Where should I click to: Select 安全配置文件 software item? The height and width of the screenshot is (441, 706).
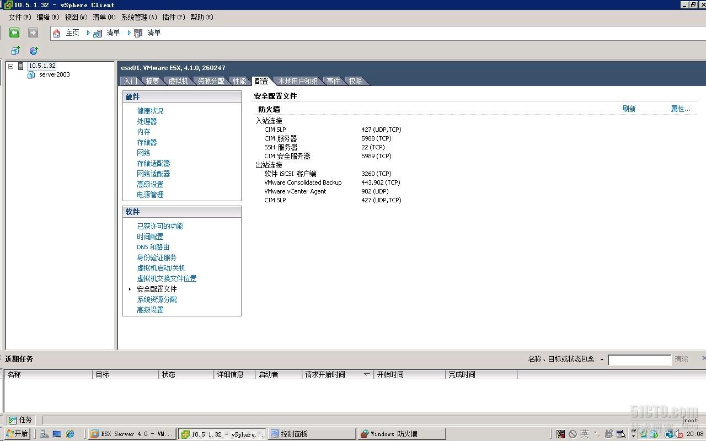click(157, 289)
